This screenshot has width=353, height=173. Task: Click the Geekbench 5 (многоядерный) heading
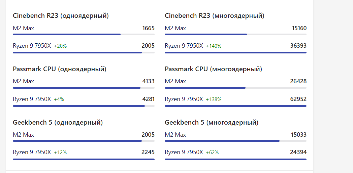click(x=212, y=123)
